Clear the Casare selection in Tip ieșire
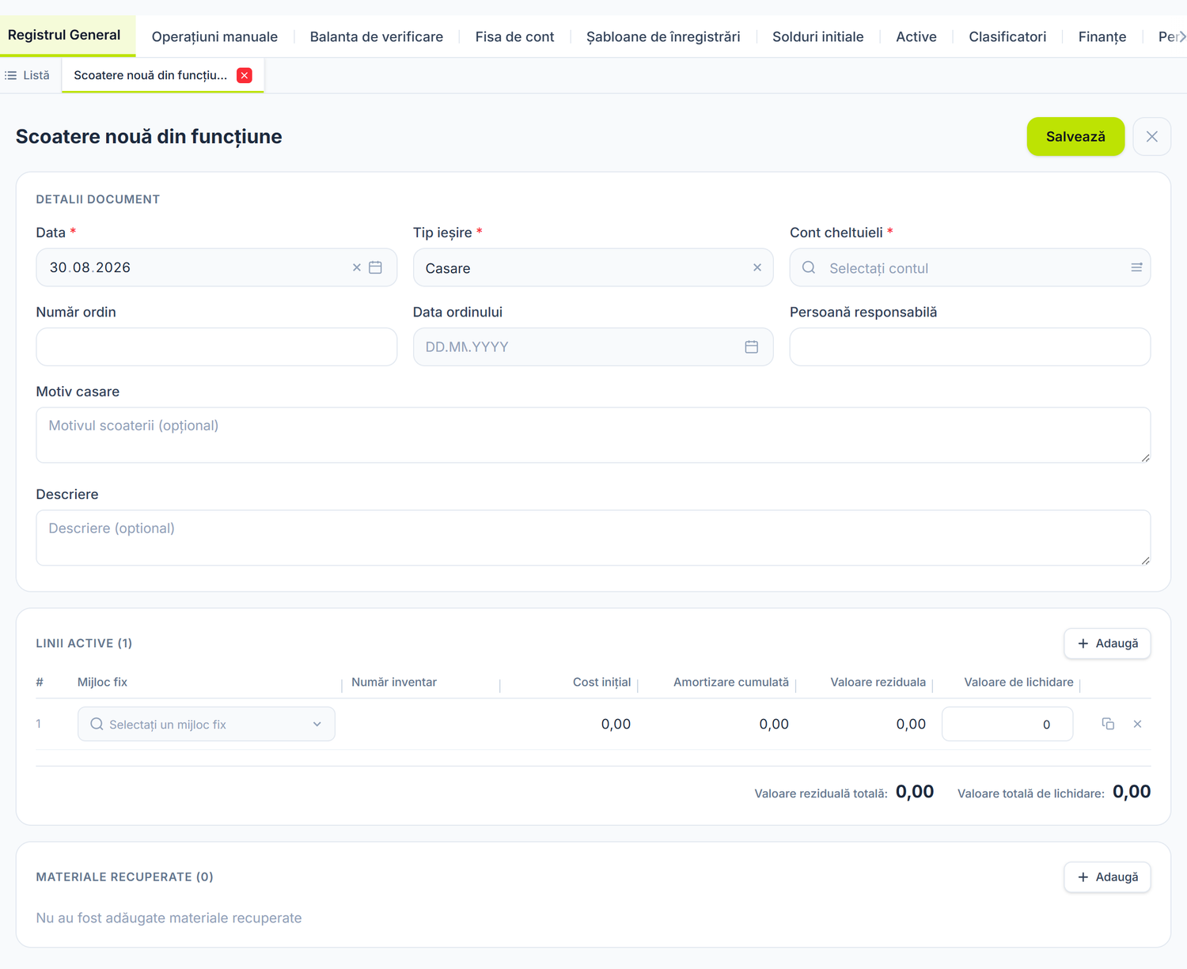This screenshot has width=1187, height=969. (757, 267)
